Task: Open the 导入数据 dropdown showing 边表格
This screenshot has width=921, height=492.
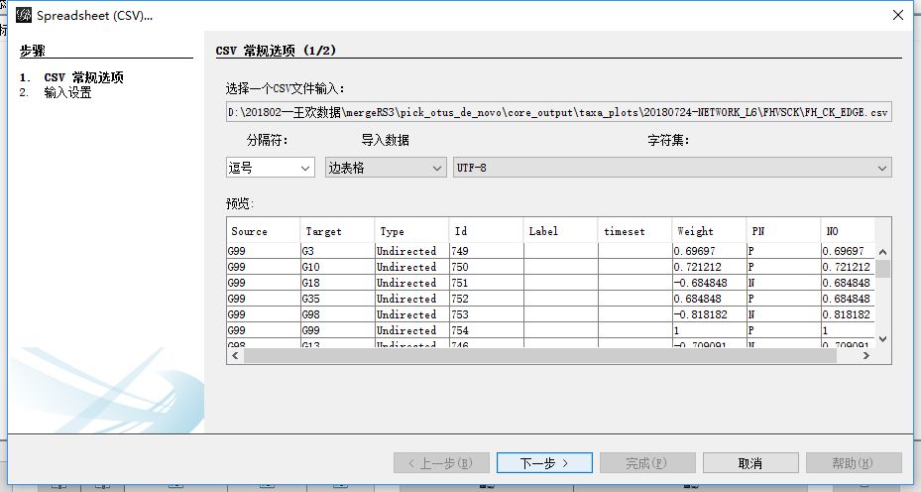Action: 386,168
